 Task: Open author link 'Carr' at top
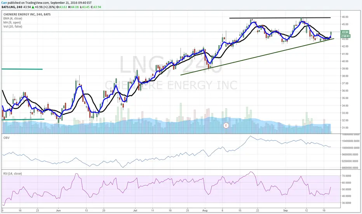tap(4, 3)
